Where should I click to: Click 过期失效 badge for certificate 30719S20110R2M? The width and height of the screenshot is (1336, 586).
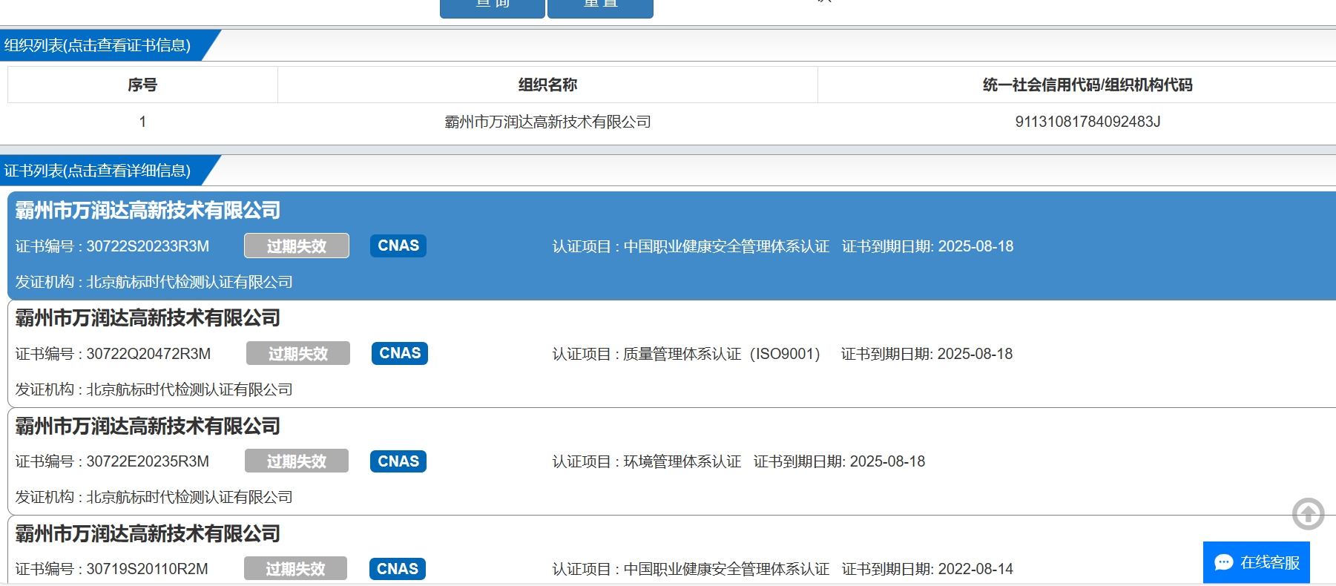[295, 569]
